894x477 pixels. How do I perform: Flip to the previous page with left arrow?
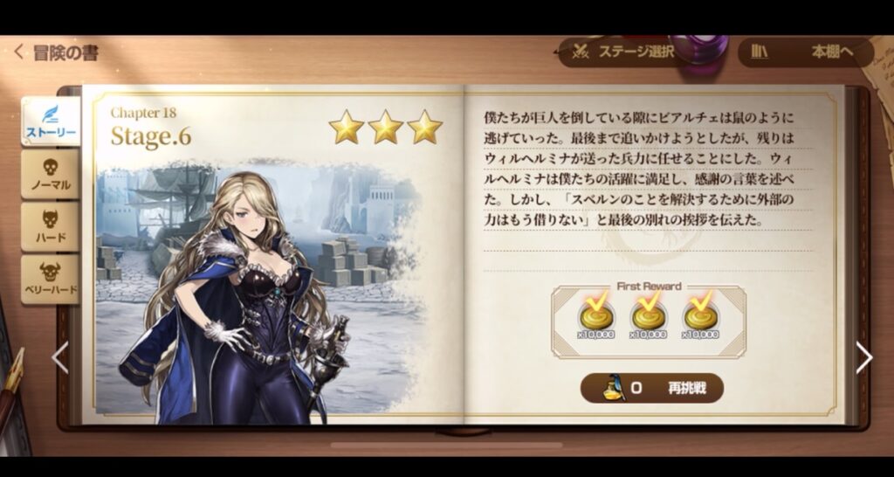coord(60,358)
